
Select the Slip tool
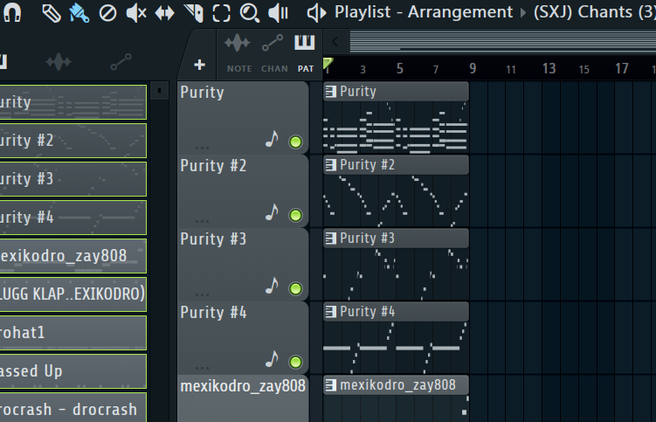[x=164, y=13]
